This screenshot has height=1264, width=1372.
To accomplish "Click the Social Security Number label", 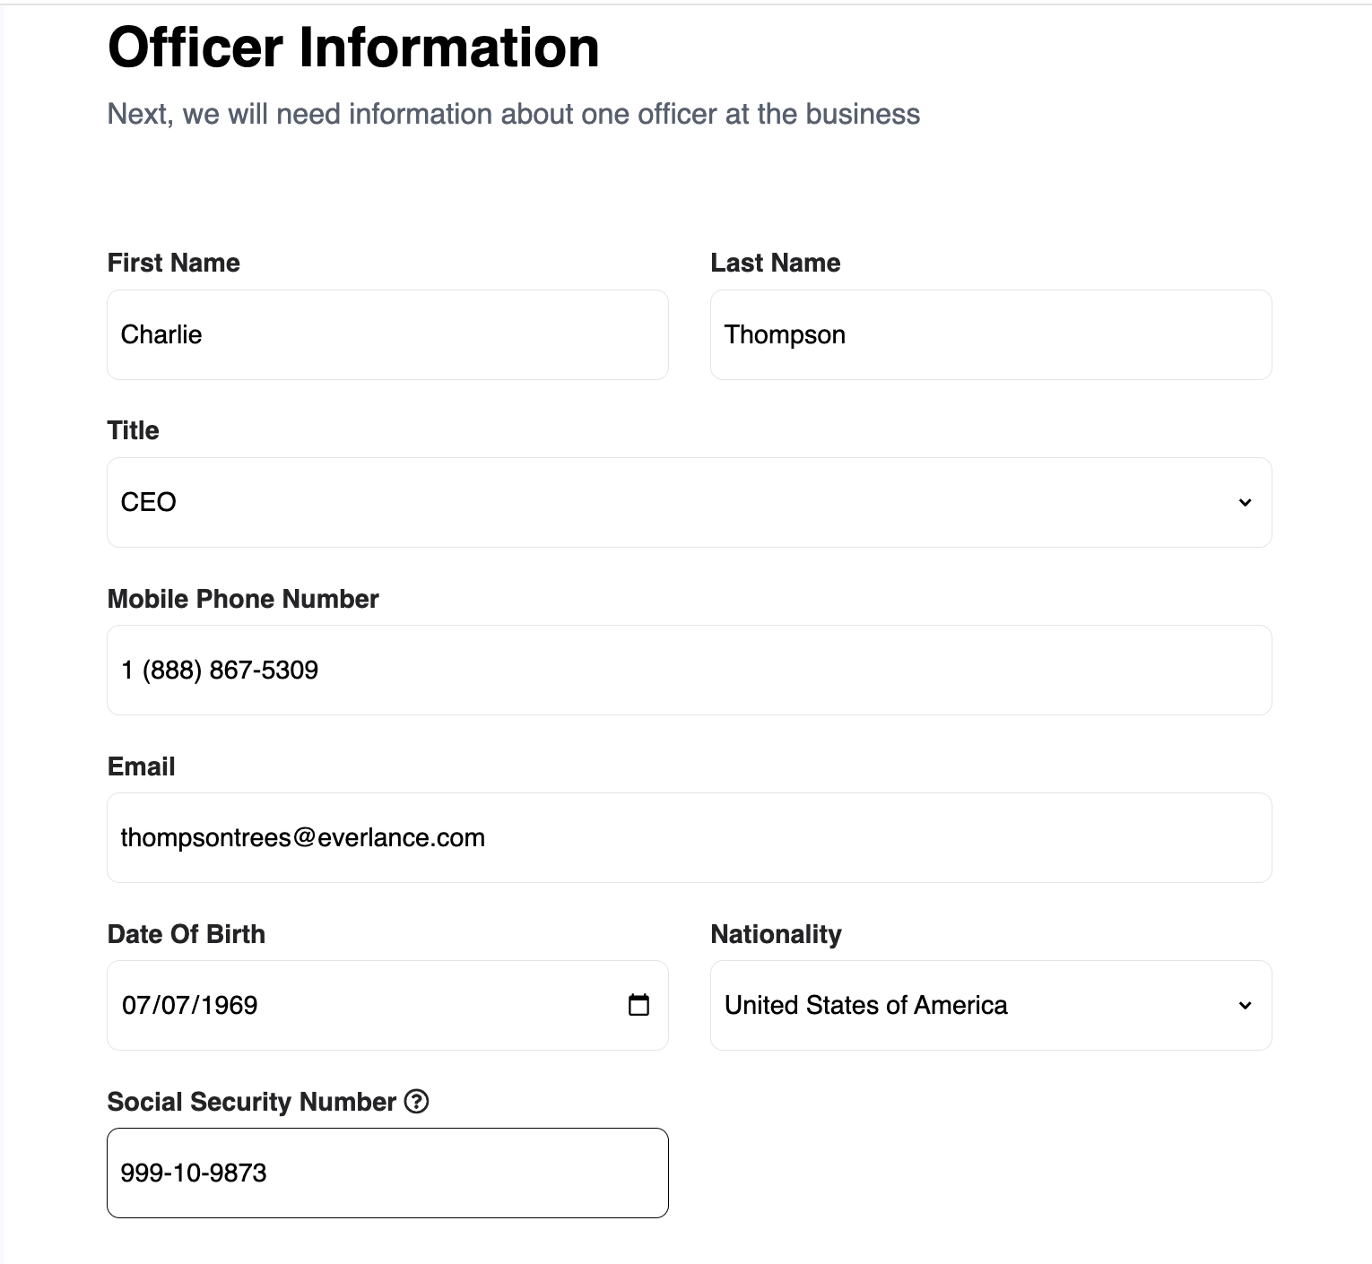I will (251, 1102).
